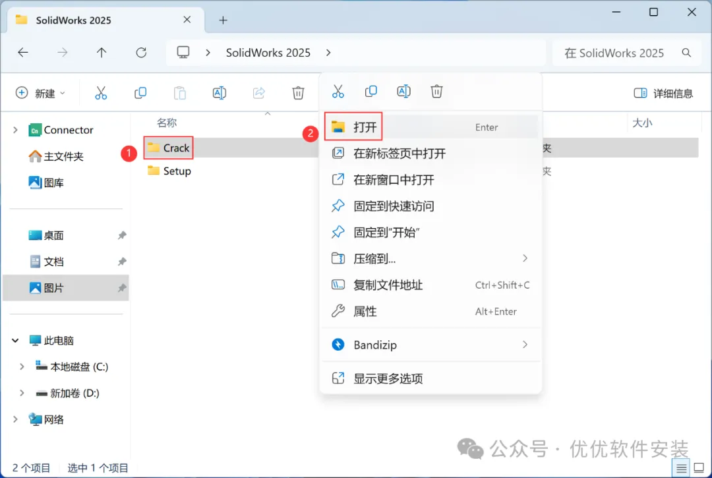Switch to details list view icon
Viewport: 712px width, 478px height.
tap(681, 467)
